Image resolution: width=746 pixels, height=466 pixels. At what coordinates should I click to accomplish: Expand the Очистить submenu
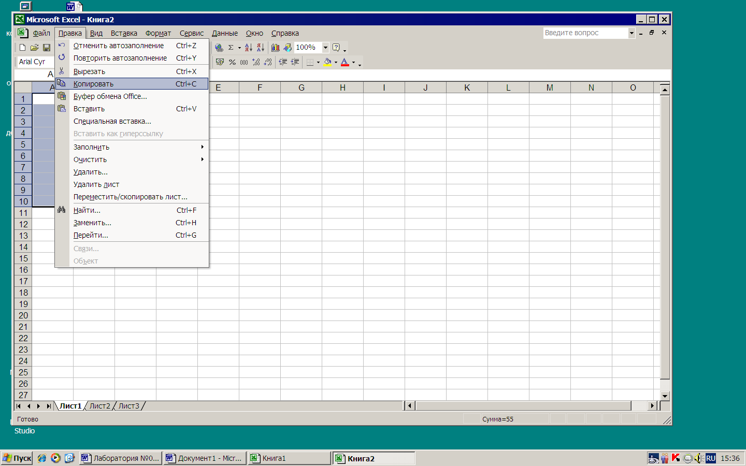[132, 159]
